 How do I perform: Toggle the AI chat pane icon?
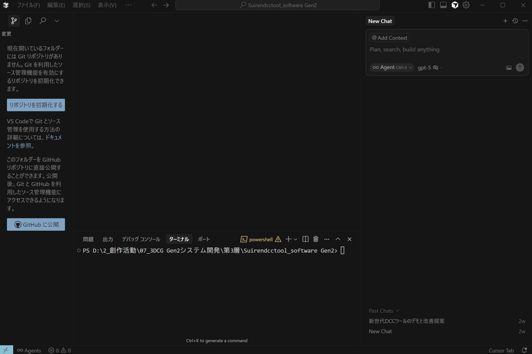pyautogui.click(x=455, y=5)
